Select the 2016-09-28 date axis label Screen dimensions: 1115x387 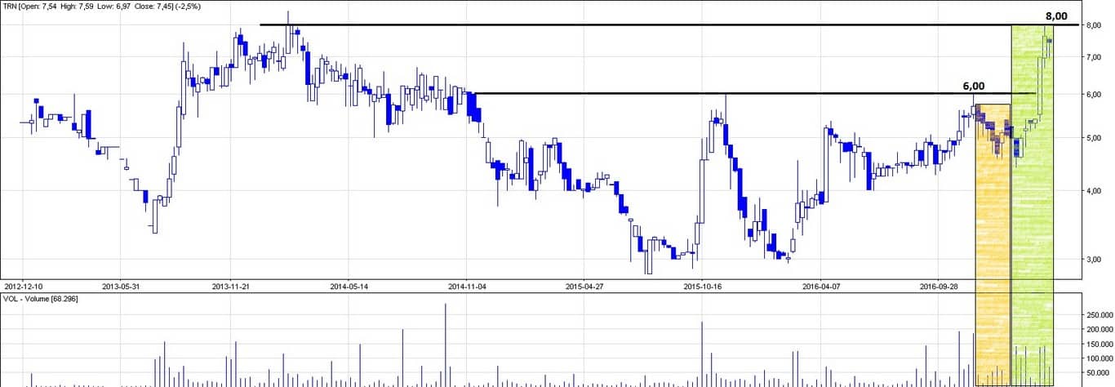point(939,287)
